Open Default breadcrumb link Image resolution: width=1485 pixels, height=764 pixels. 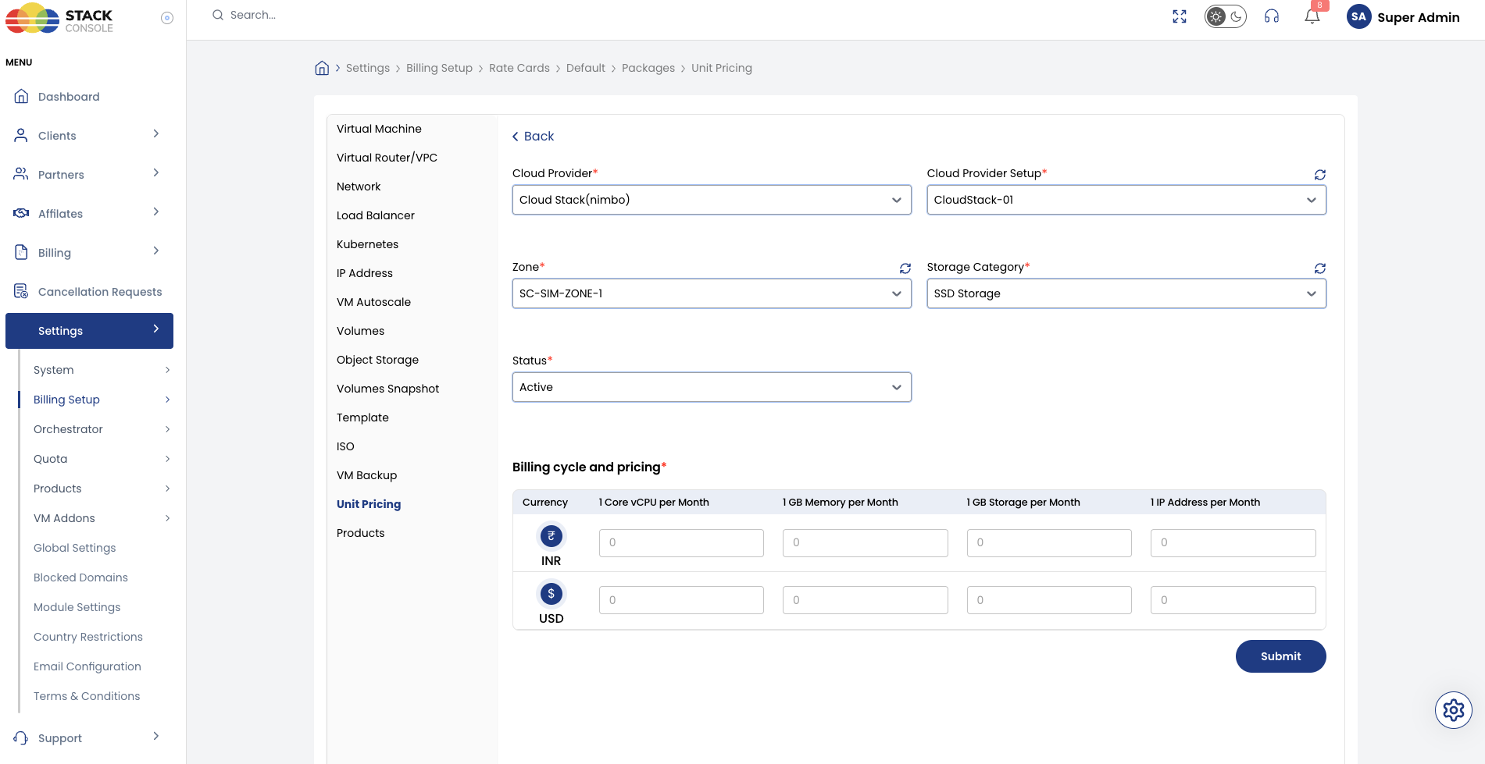(586, 68)
